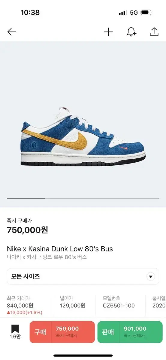Screen dimensions: 166x360
Task: Tap the back arrow icon
Action: pyautogui.click(x=12, y=32)
